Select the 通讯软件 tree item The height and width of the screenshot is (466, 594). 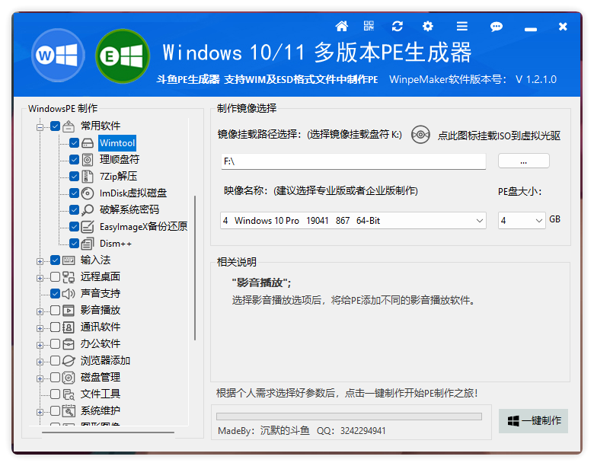(x=101, y=327)
